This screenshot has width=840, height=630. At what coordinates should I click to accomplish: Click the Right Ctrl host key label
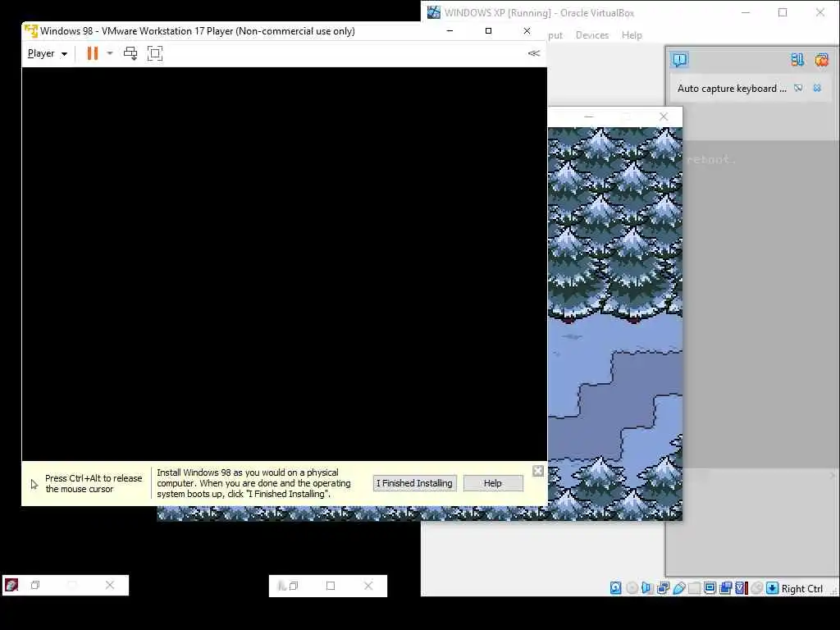point(802,589)
